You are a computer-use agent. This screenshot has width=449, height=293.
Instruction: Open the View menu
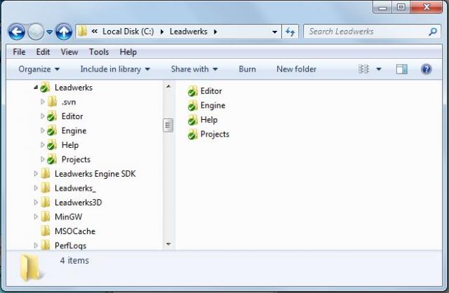click(x=69, y=52)
